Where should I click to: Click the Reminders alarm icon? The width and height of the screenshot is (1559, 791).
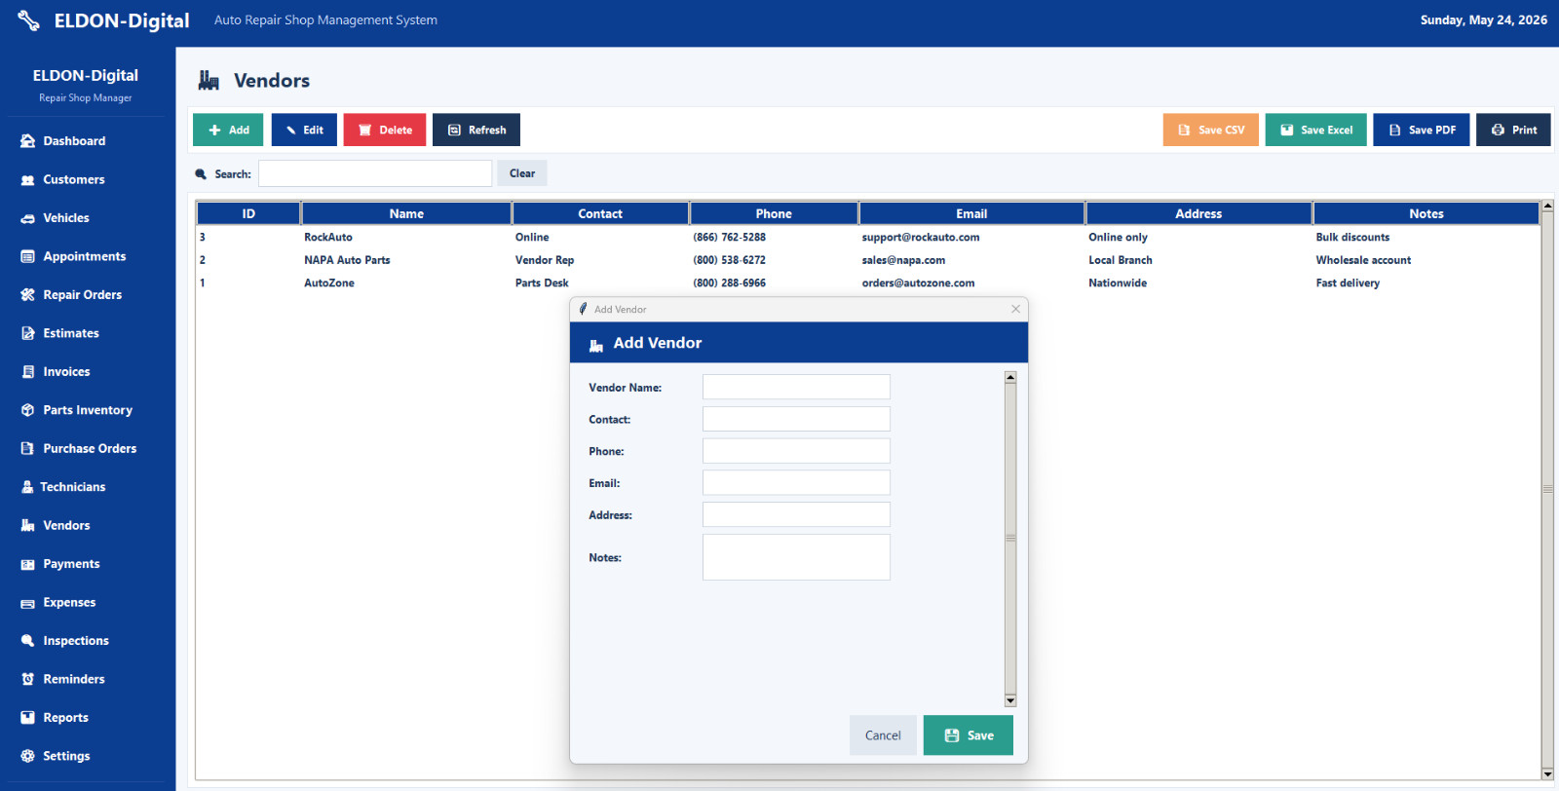pos(27,680)
